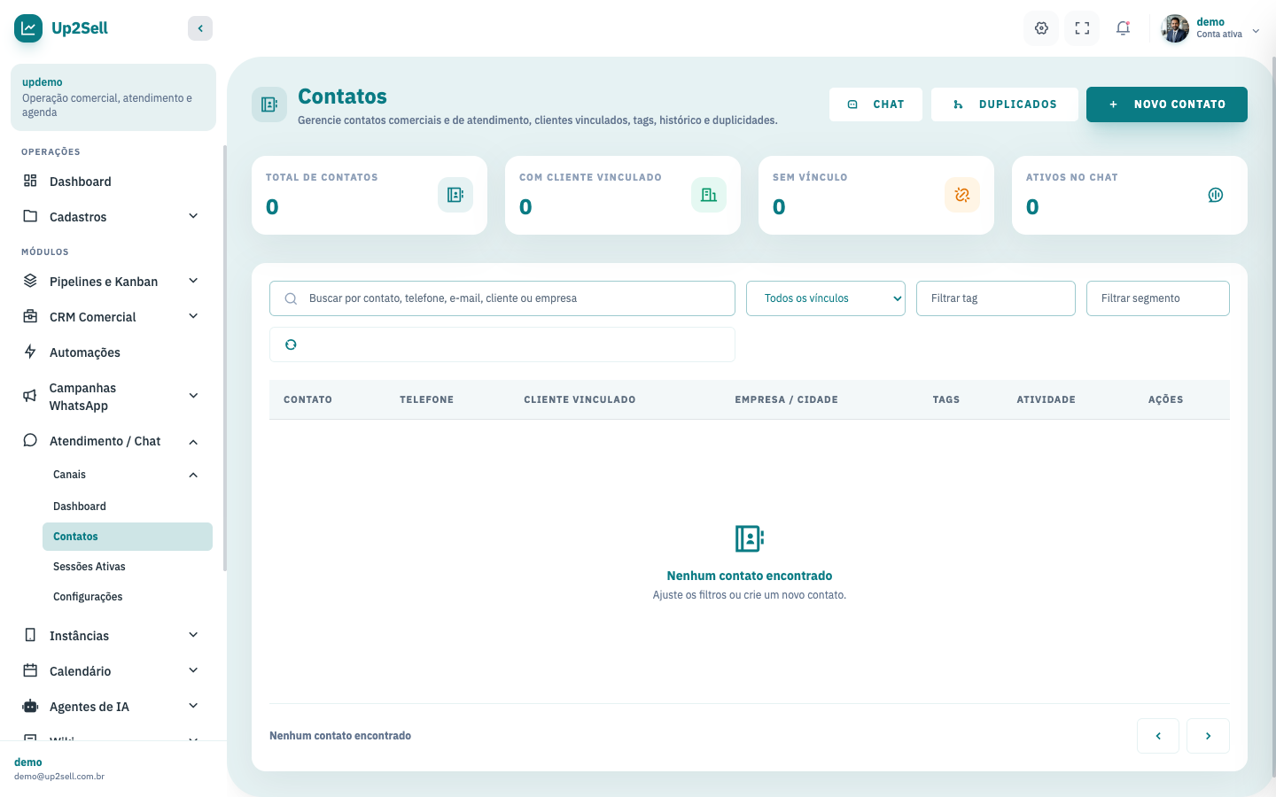Select the Contatos submenu item
Image resolution: width=1276 pixels, height=797 pixels.
pos(128,537)
